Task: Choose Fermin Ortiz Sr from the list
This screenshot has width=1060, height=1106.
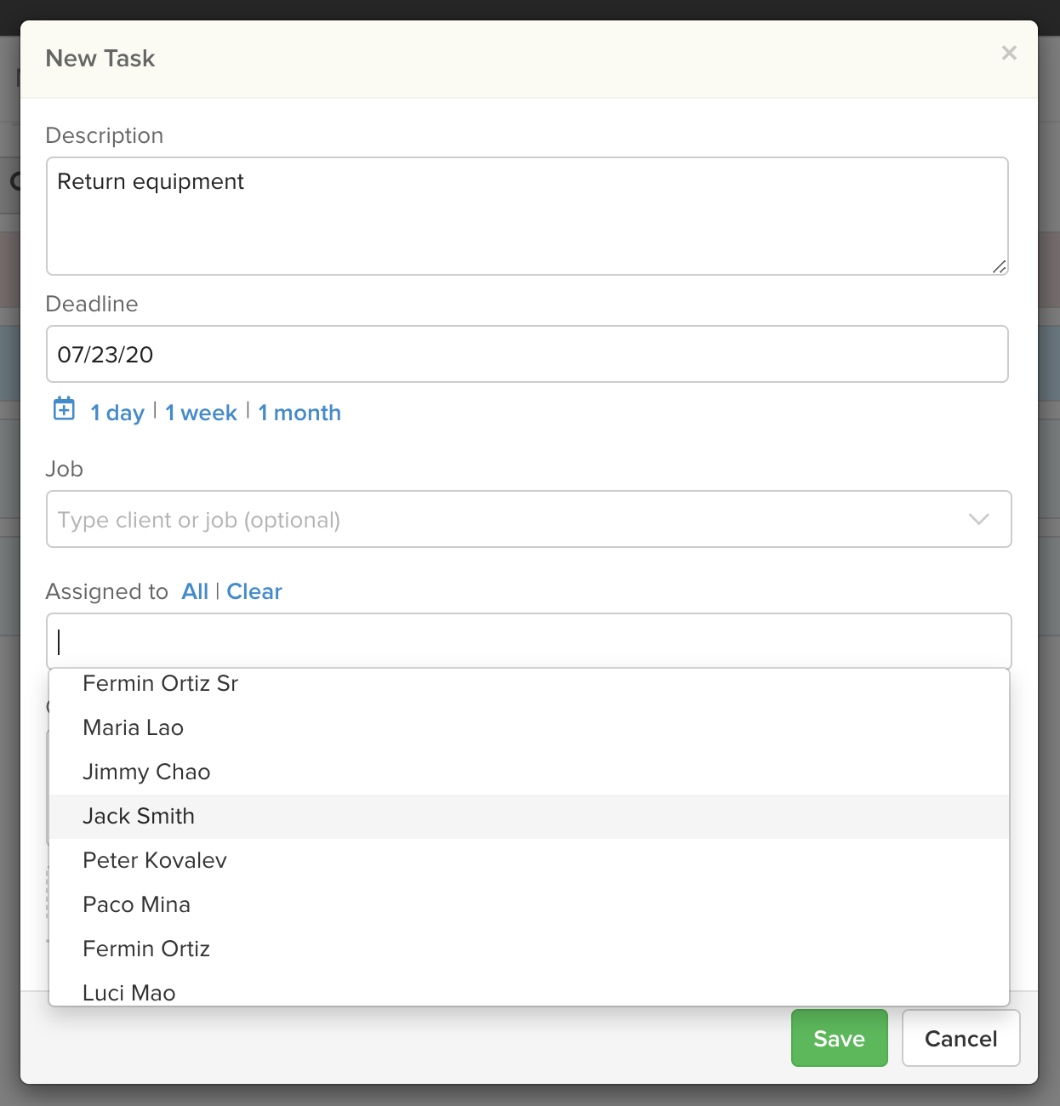Action: pyautogui.click(x=160, y=683)
